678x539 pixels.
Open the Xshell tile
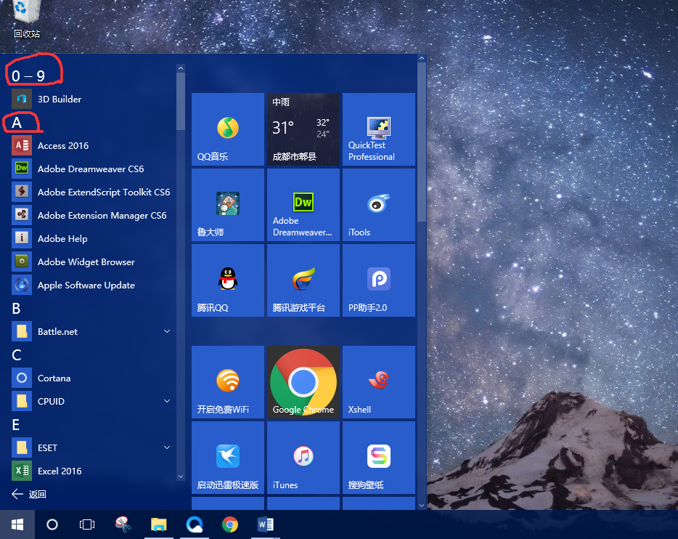click(x=379, y=382)
